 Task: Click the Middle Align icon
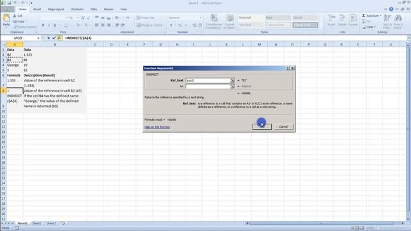103,17
